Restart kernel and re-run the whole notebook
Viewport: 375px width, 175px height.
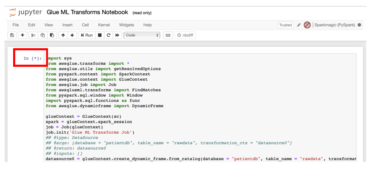pos(117,35)
